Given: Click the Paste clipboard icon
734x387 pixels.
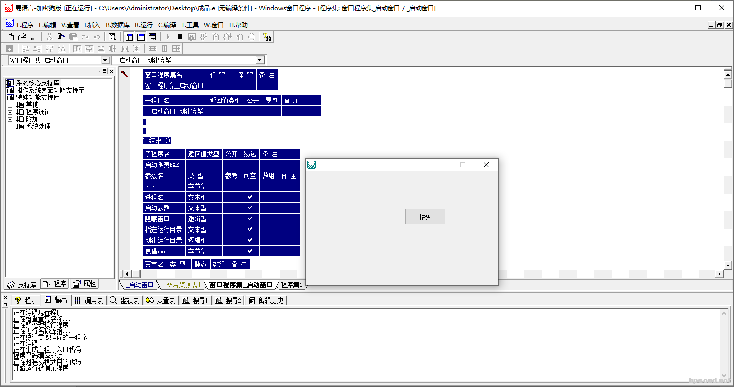Looking at the screenshot, I should [73, 37].
